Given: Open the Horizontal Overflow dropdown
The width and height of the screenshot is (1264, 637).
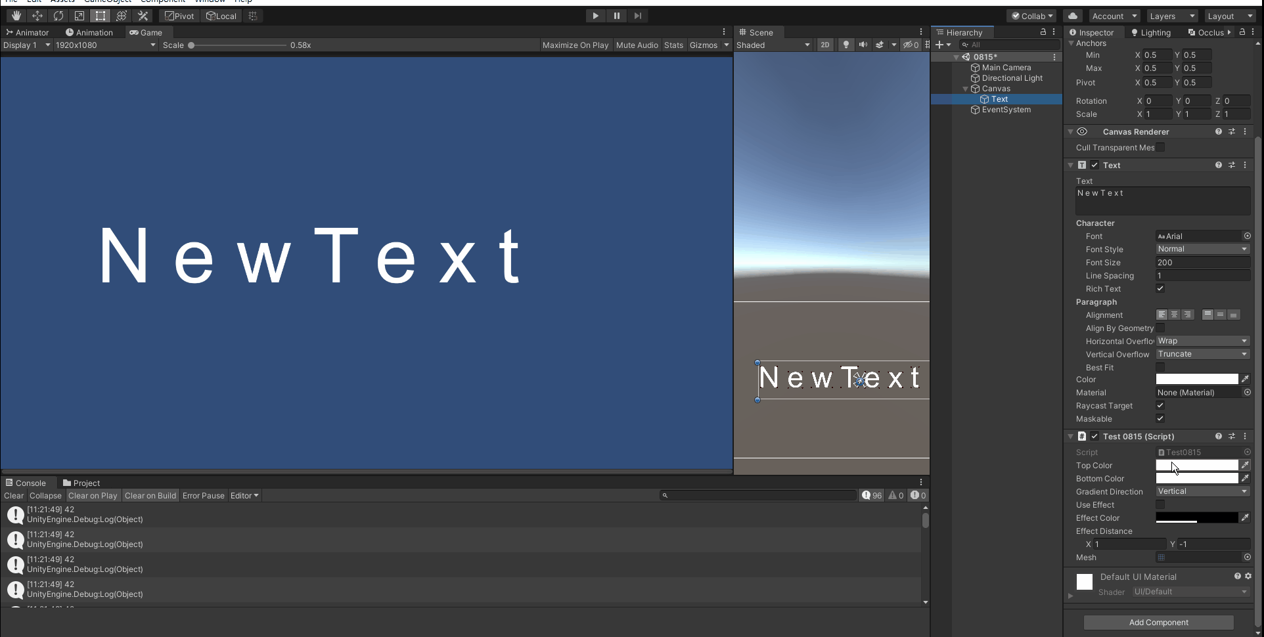Looking at the screenshot, I should [1203, 341].
